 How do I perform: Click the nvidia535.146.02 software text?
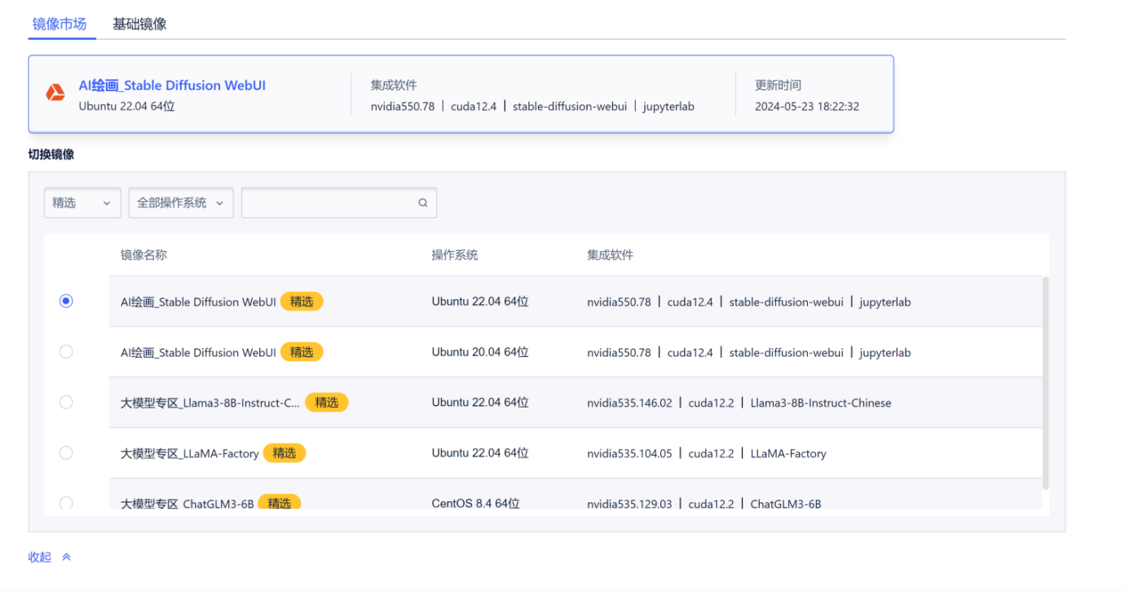(x=629, y=403)
